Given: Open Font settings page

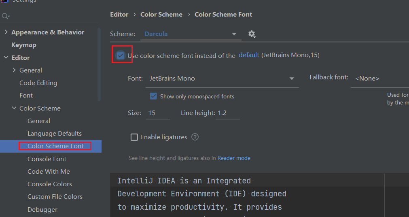Looking at the screenshot, I should (x=26, y=95).
